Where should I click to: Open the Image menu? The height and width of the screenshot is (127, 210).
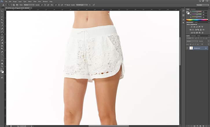pos(15,1)
